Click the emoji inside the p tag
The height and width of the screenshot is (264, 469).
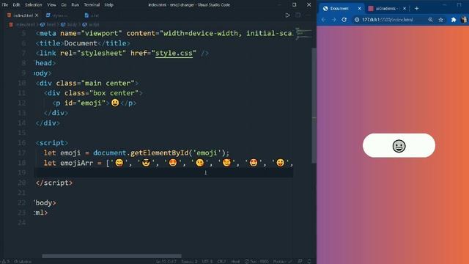(x=115, y=103)
